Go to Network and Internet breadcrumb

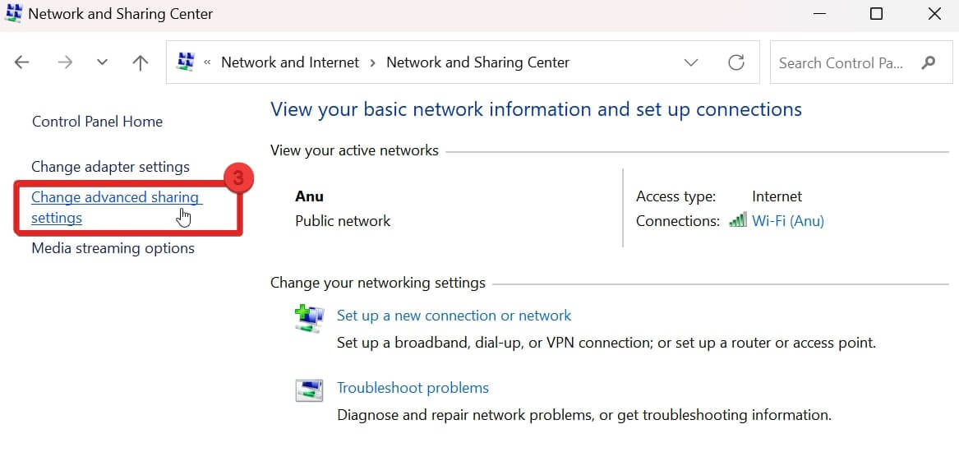(x=290, y=62)
